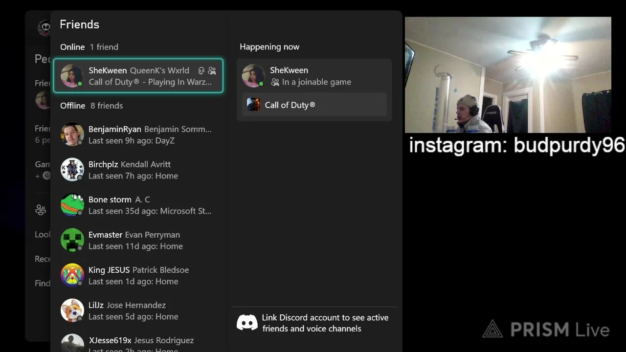Open BenjaminRyan's friend entry

pyautogui.click(x=138, y=134)
